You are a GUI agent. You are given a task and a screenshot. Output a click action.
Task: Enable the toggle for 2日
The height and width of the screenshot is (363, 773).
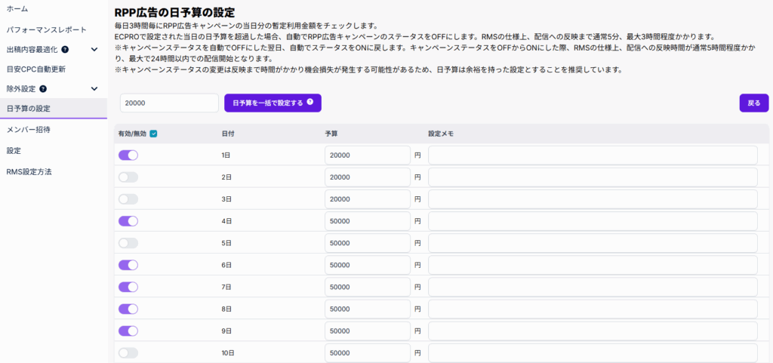pos(128,177)
